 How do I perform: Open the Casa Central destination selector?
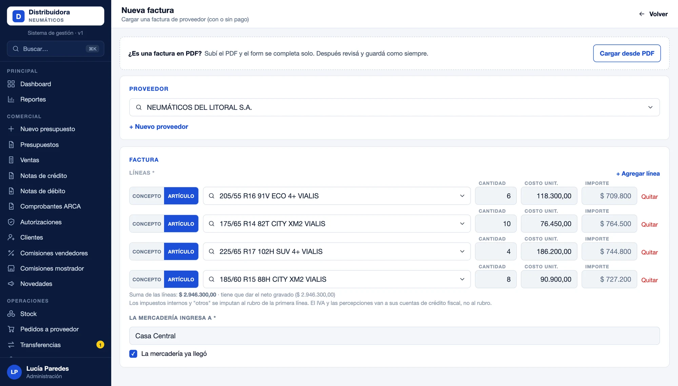coord(394,336)
